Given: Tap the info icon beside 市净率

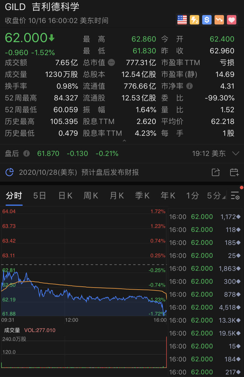Looking at the screenshot, I should click(x=190, y=86).
